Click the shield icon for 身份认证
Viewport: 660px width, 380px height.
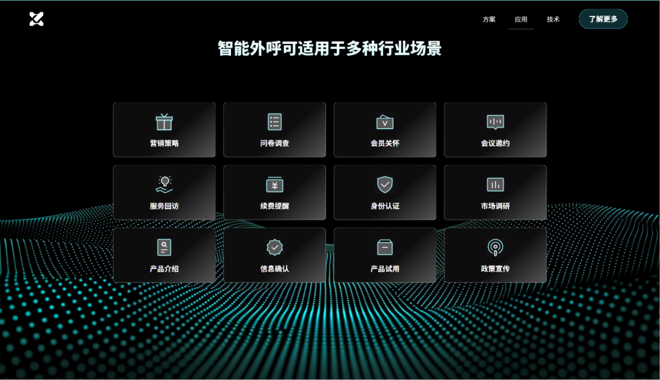(384, 184)
